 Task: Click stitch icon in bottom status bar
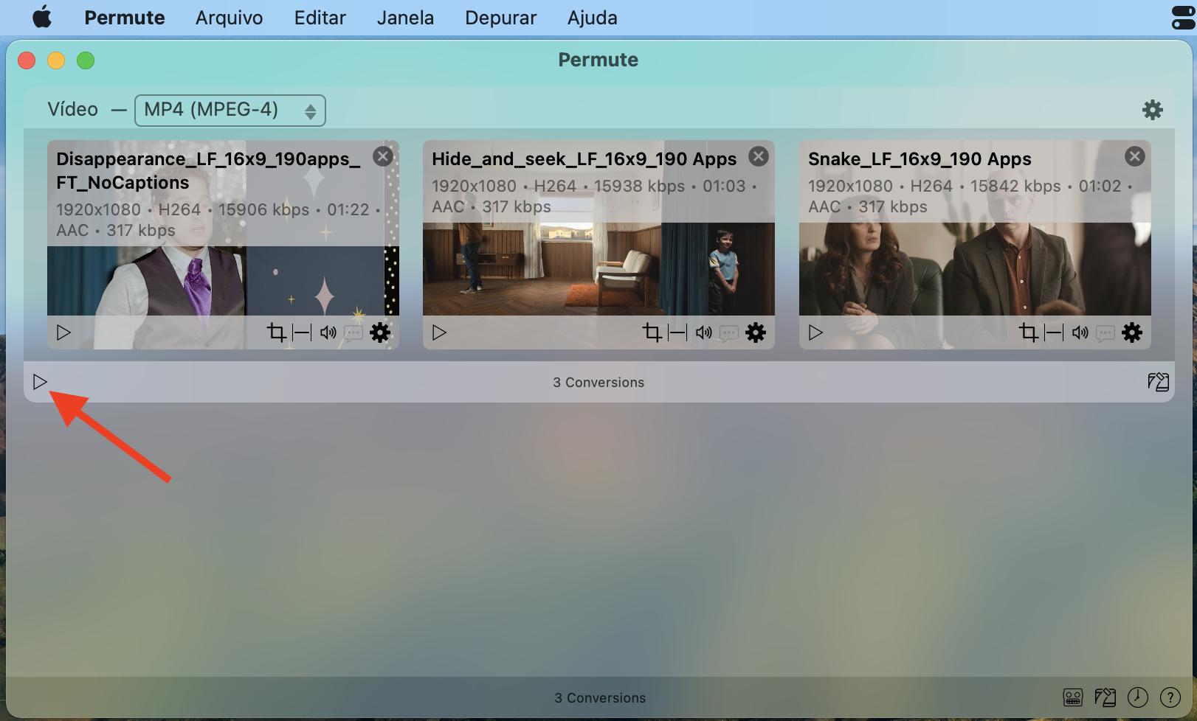(1105, 697)
